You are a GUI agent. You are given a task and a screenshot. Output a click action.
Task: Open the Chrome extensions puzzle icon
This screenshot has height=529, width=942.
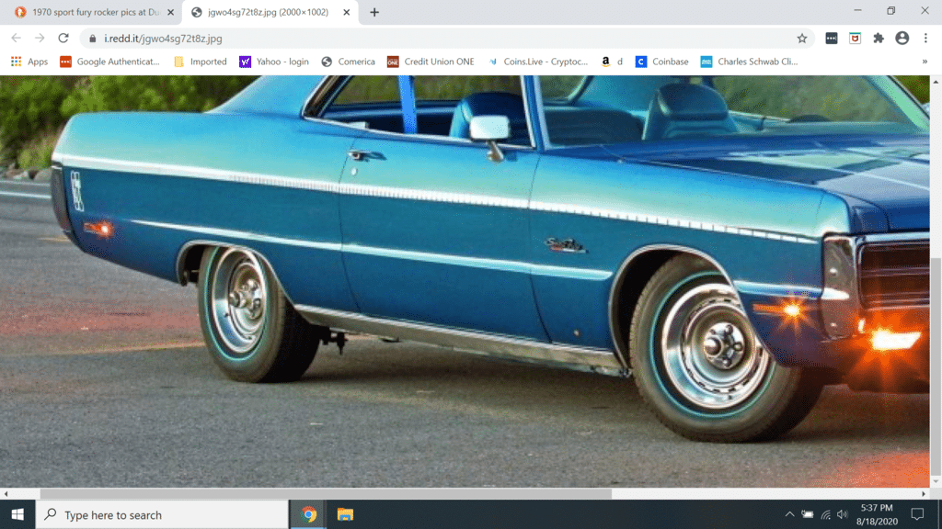coord(879,39)
